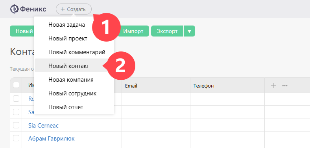Click the green Экспорт button
Screen dimensions: 310x148
(x=167, y=31)
